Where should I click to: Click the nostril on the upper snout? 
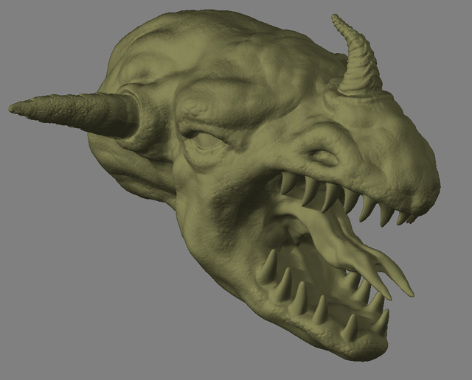(324, 158)
